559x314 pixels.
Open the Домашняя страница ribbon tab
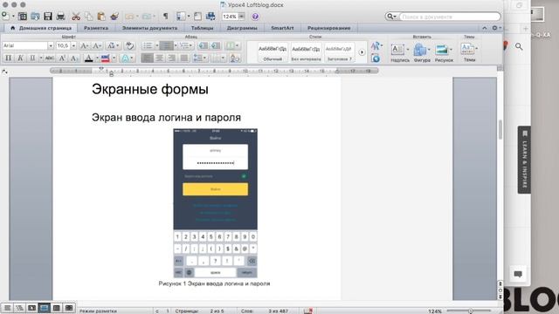point(41,28)
